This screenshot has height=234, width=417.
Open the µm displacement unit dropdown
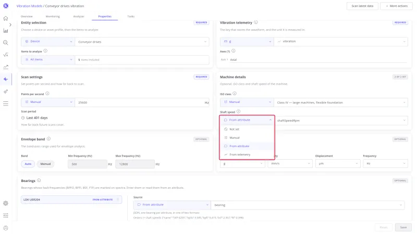tap(338, 164)
